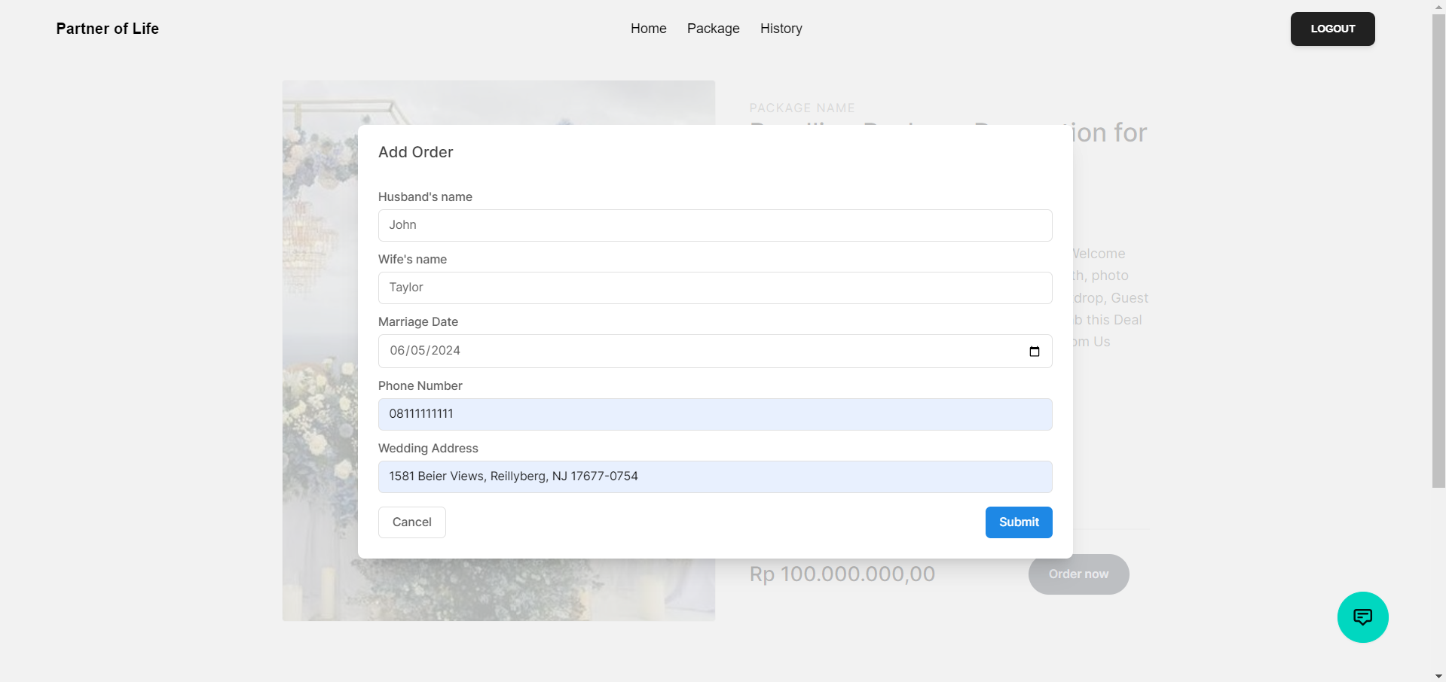Click the Wedding Address label
Image resolution: width=1446 pixels, height=682 pixels.
tap(428, 448)
